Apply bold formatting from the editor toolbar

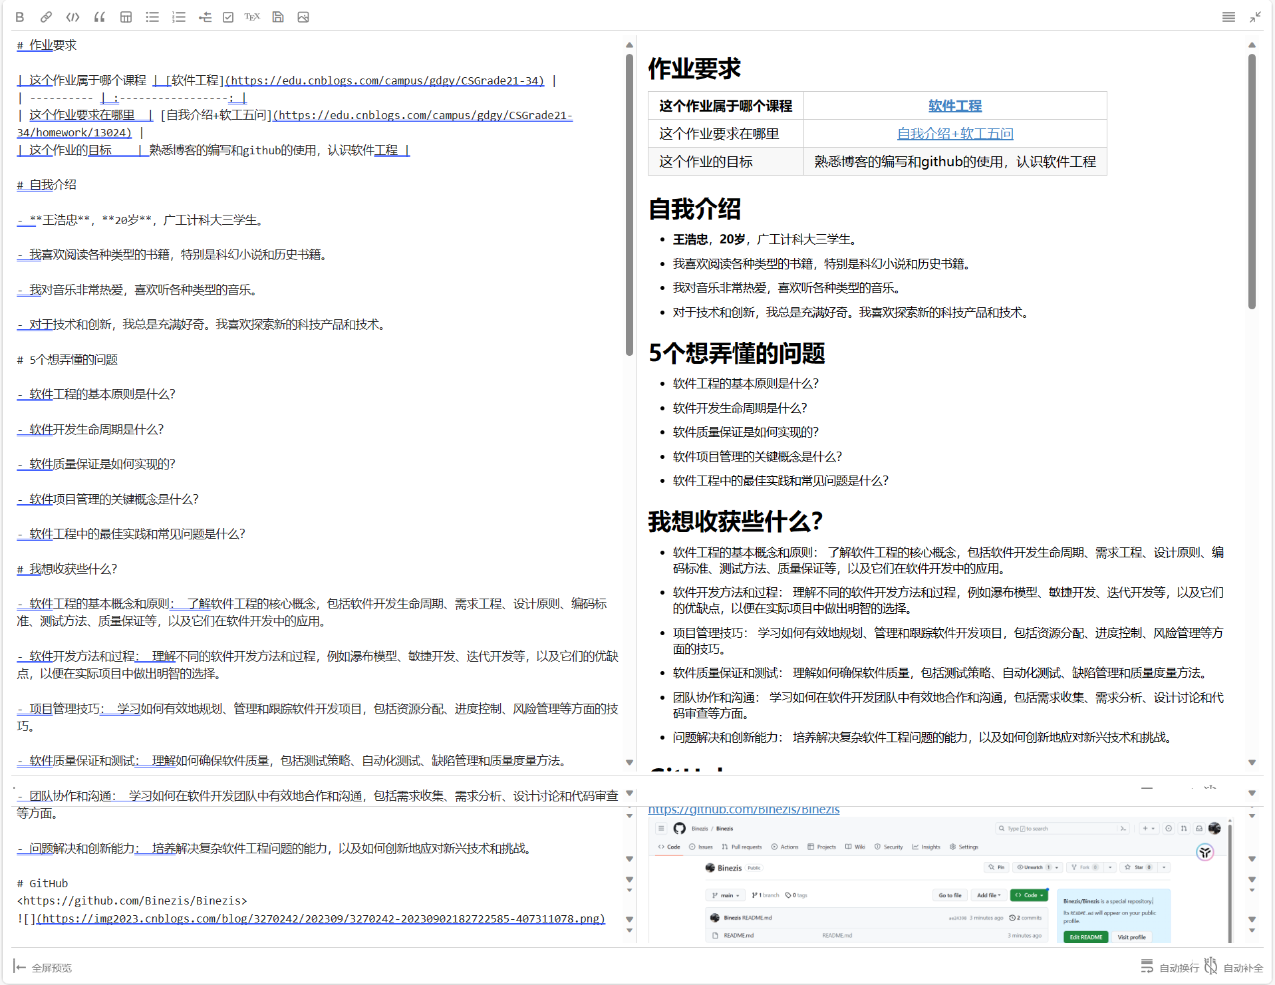[x=20, y=17]
